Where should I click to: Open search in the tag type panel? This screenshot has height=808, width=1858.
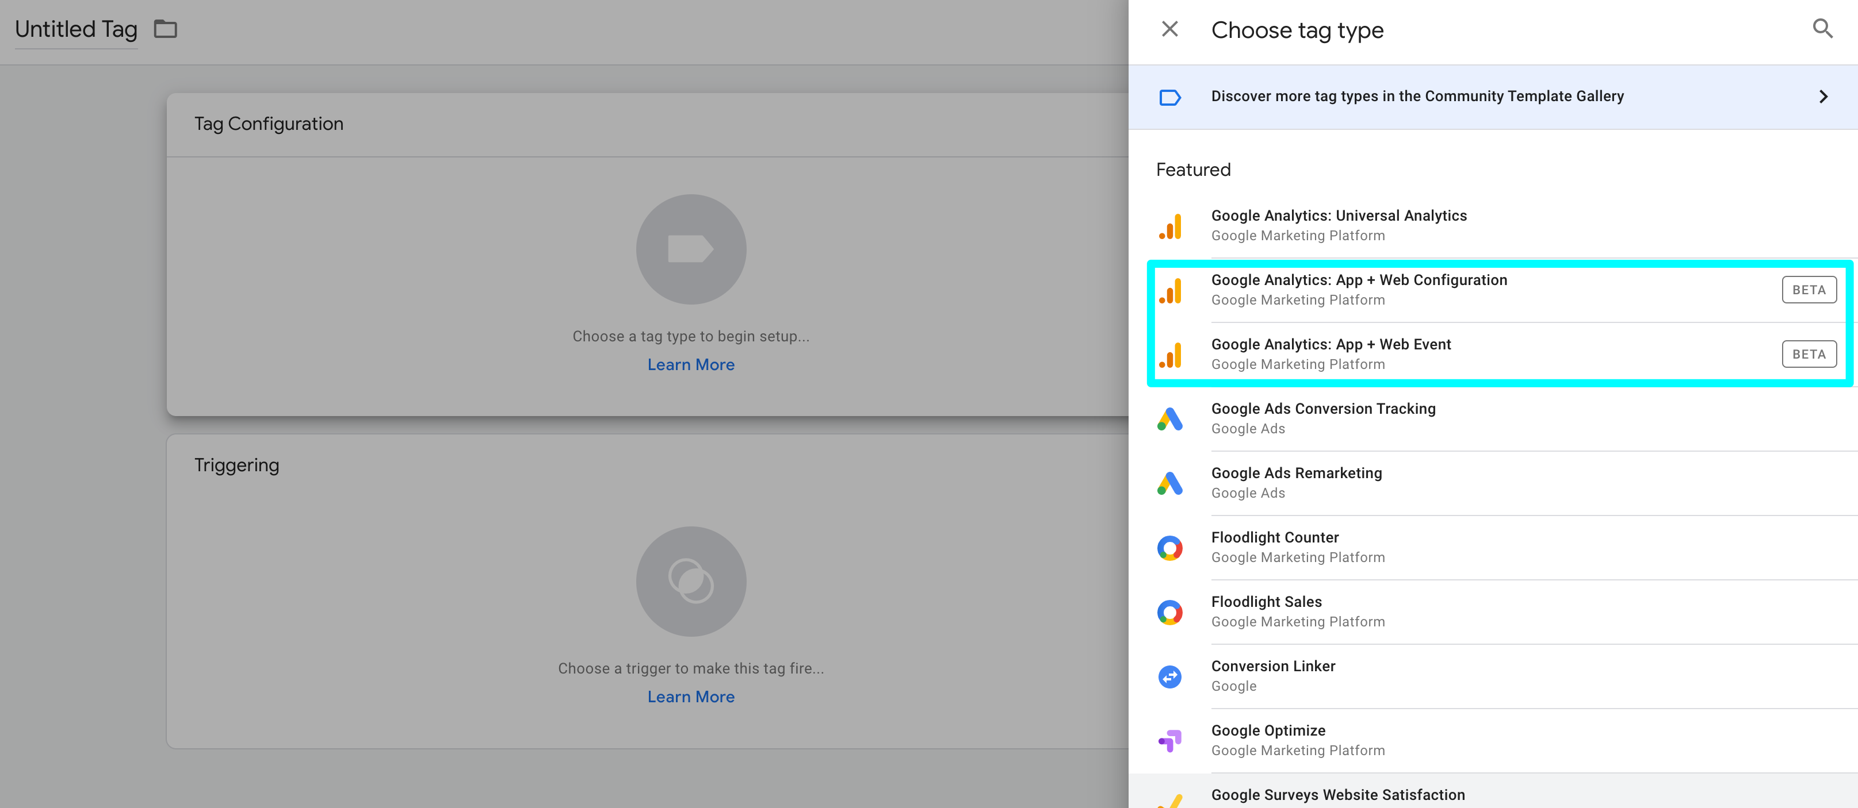[x=1822, y=29]
